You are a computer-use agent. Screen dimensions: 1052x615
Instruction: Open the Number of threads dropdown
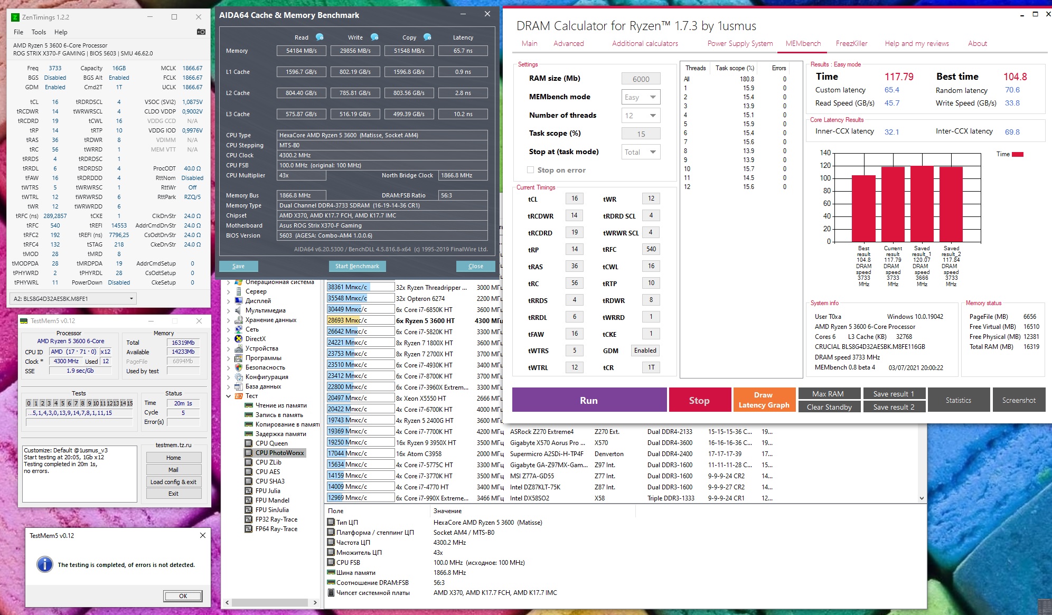pyautogui.click(x=641, y=116)
